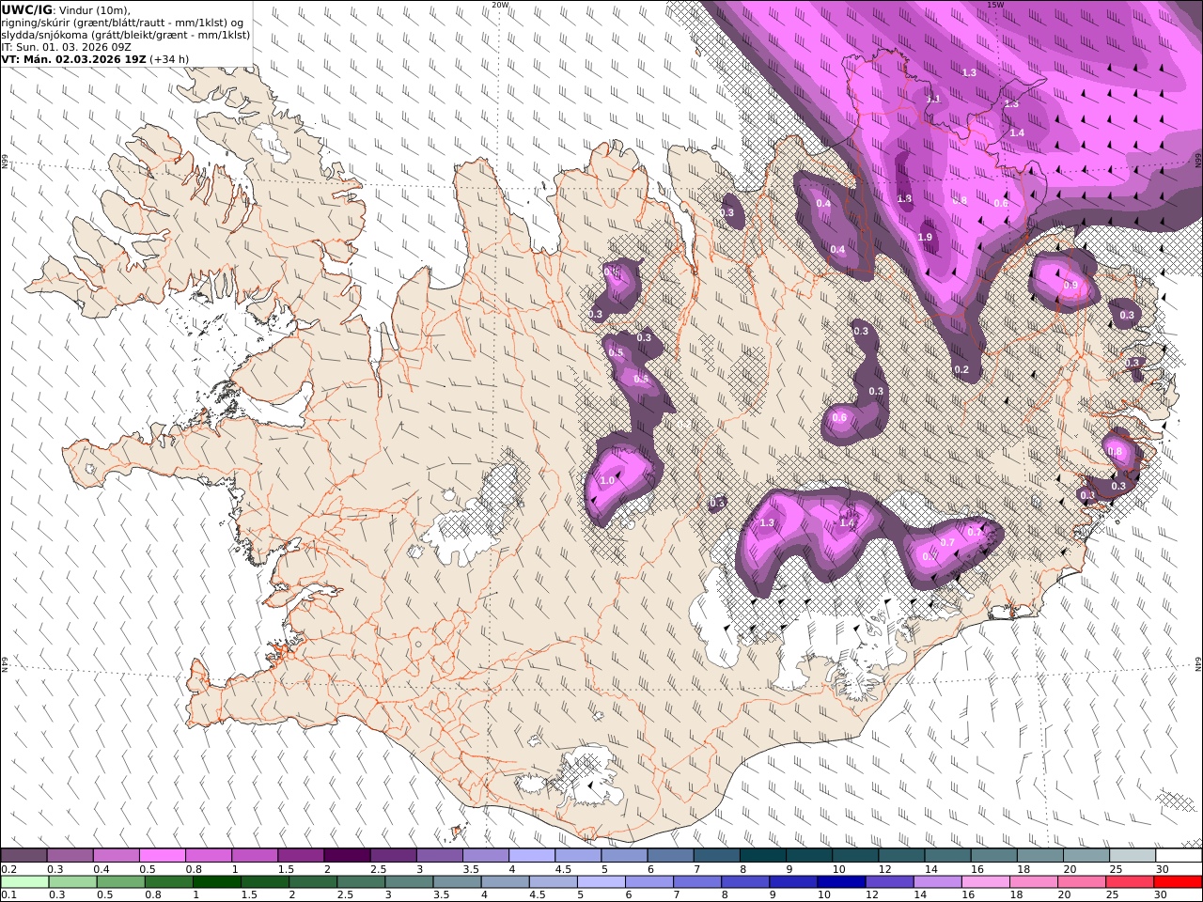Select the bright pink swatch between 0.5 and 0.8
This screenshot has width=1203, height=902.
[163, 855]
